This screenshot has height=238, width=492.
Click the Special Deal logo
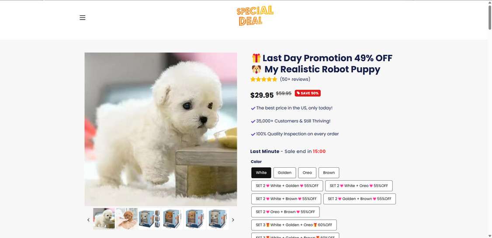255,16
